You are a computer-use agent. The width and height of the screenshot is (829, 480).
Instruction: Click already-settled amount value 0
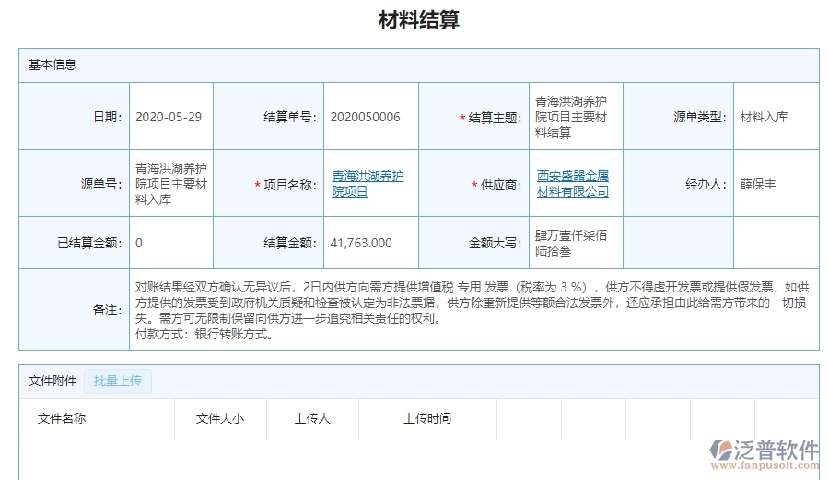(x=138, y=243)
